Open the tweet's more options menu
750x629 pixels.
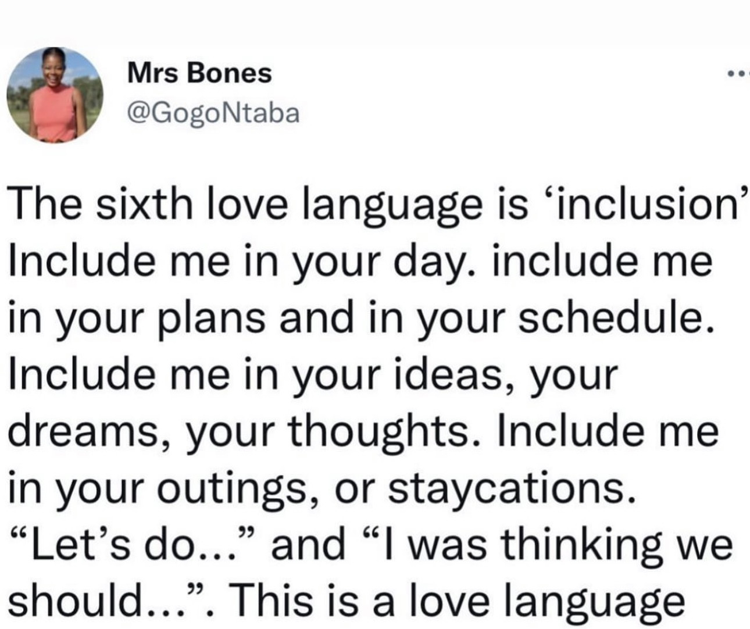737,75
